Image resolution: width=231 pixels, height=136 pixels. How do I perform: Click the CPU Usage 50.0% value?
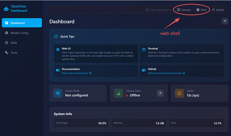tap(102, 123)
